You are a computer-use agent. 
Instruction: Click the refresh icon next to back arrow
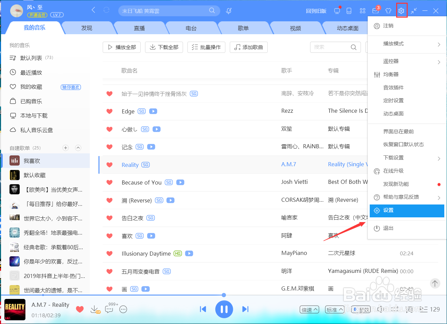[x=106, y=10]
